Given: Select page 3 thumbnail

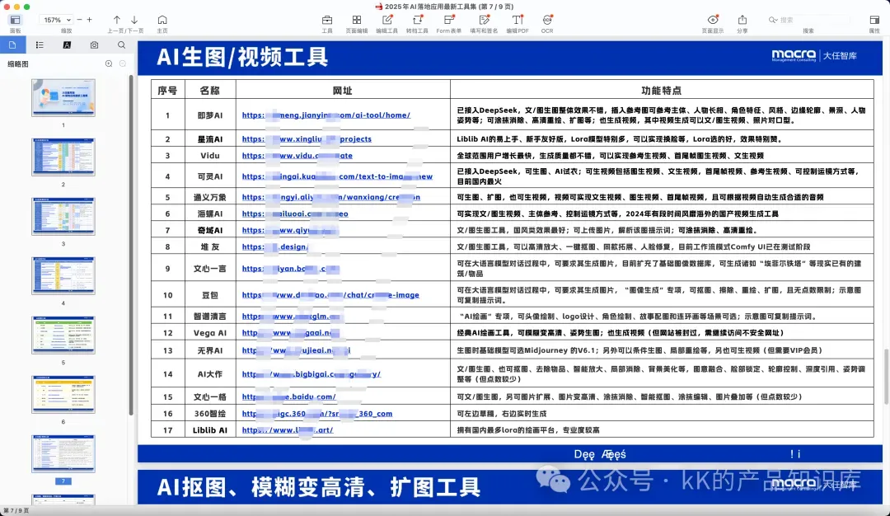Looking at the screenshot, I should click(63, 216).
